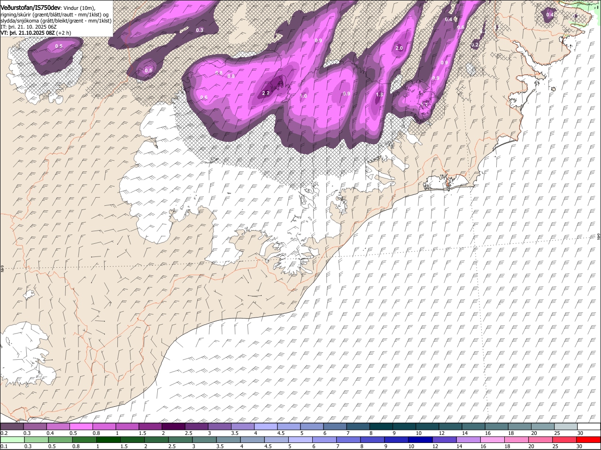Select the snow scale swatch starting at 2.5
The width and height of the screenshot is (601, 450).
pos(196,426)
